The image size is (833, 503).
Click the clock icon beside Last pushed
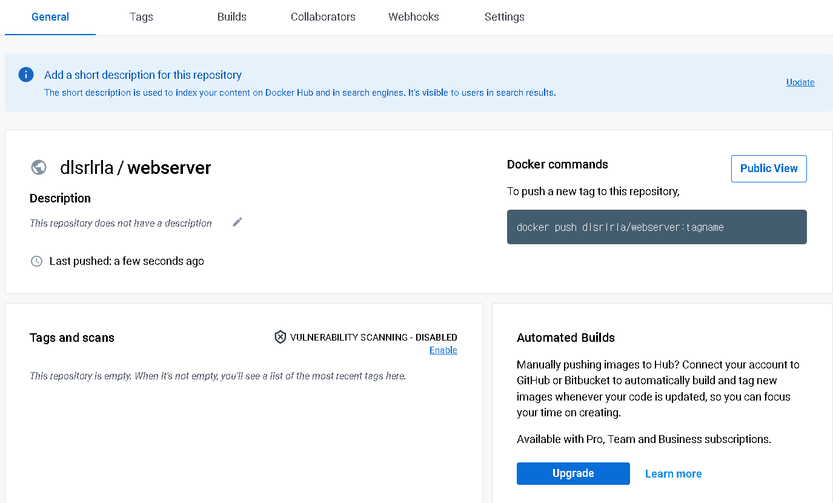37,261
